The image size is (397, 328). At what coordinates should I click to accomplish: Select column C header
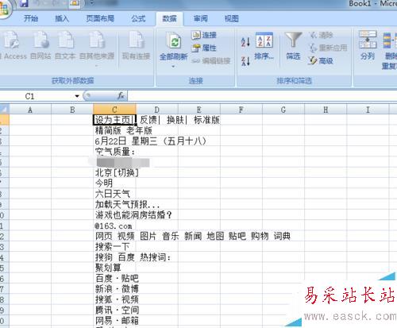click(x=114, y=110)
